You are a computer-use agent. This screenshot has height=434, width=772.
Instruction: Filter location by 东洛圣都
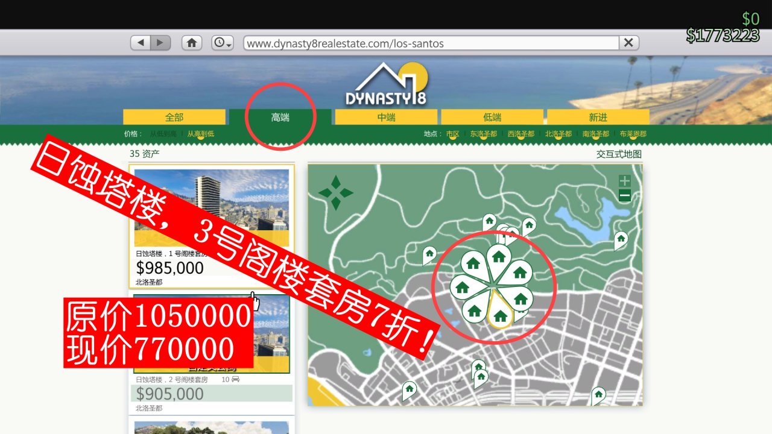[484, 134]
